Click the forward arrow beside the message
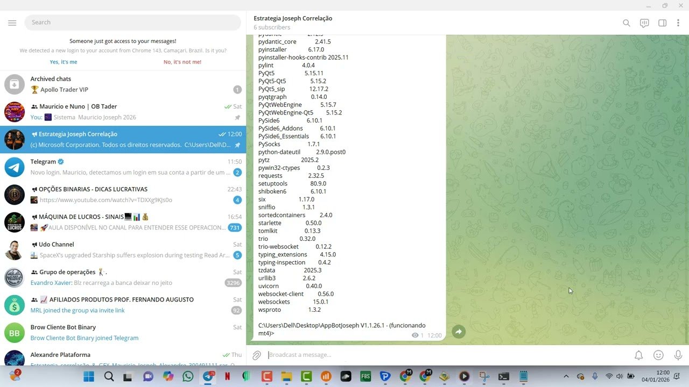 458,332
